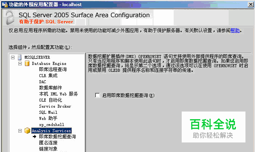Select CLR 集成 tree item

click(48, 76)
